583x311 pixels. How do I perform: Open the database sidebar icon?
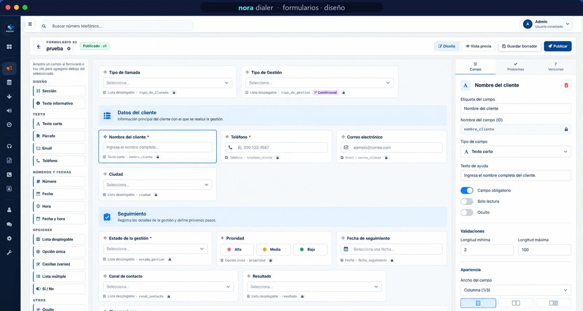coord(9,82)
